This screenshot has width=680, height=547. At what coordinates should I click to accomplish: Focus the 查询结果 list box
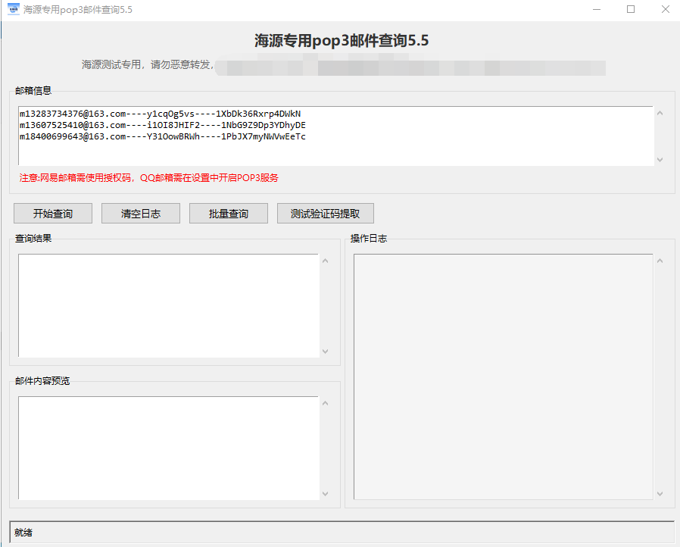pyautogui.click(x=168, y=305)
